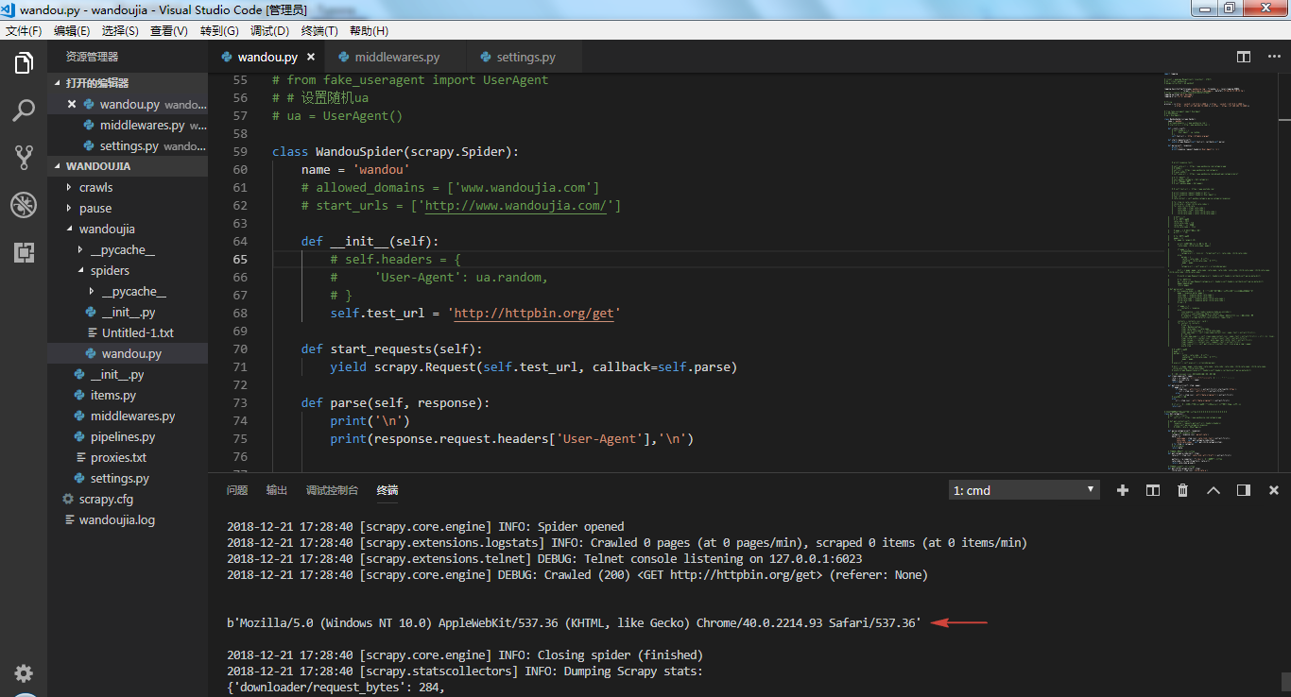Open the Manage gear menu

coord(24,673)
